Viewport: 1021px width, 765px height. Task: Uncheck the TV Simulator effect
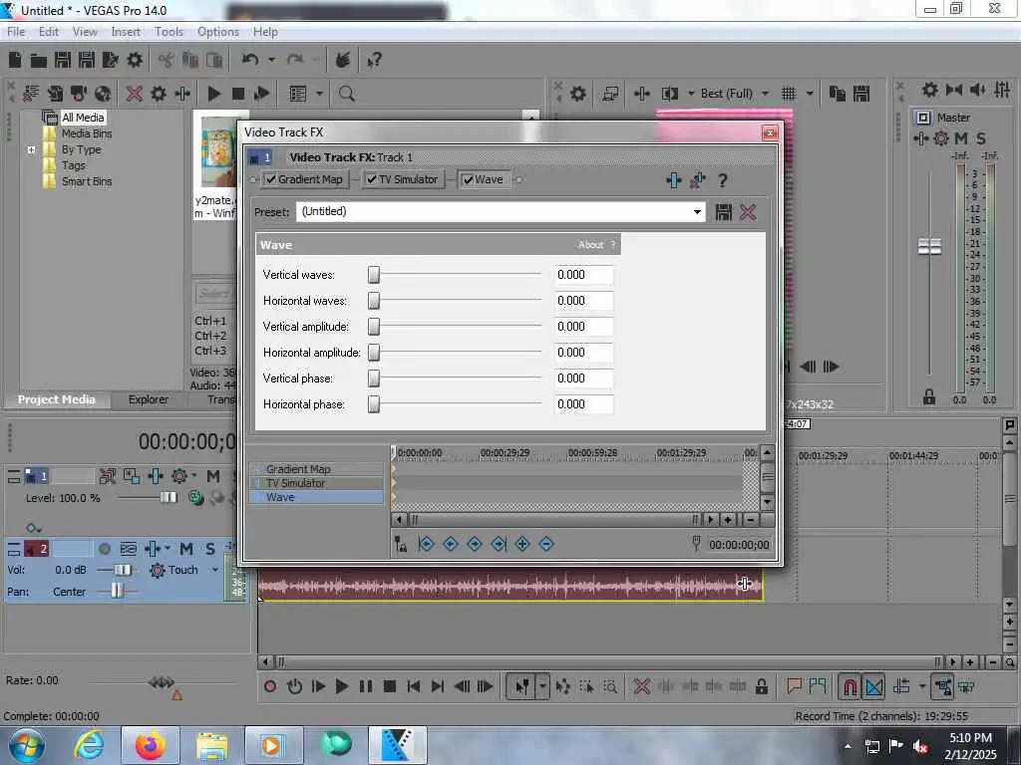(371, 179)
